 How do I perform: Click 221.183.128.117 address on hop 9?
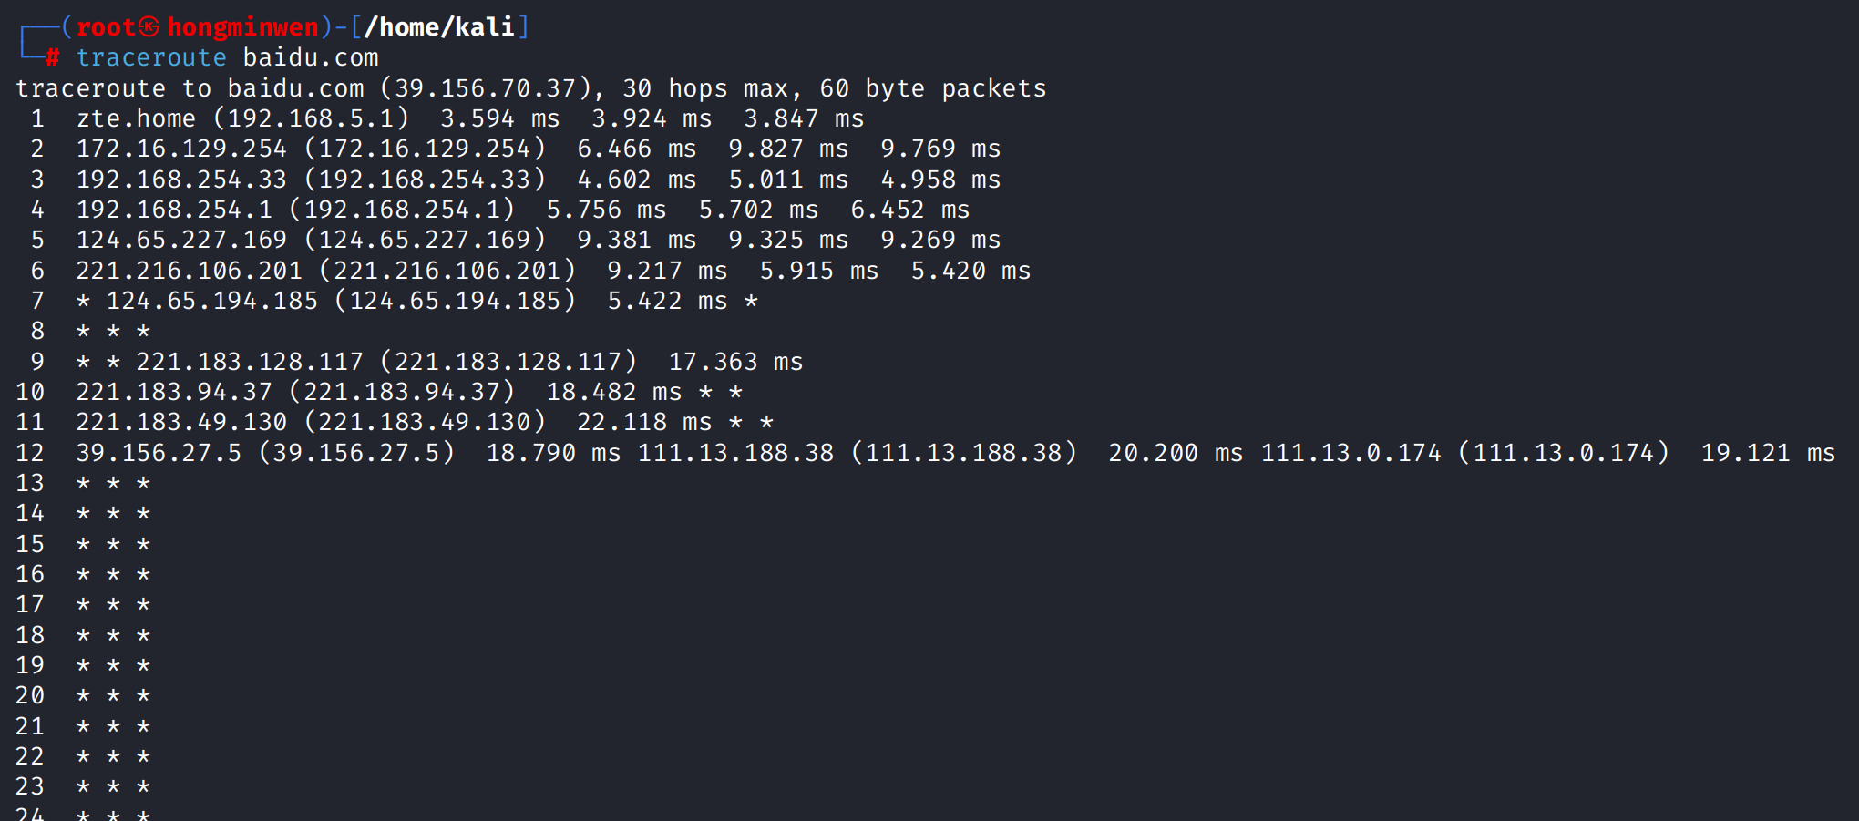tap(250, 362)
